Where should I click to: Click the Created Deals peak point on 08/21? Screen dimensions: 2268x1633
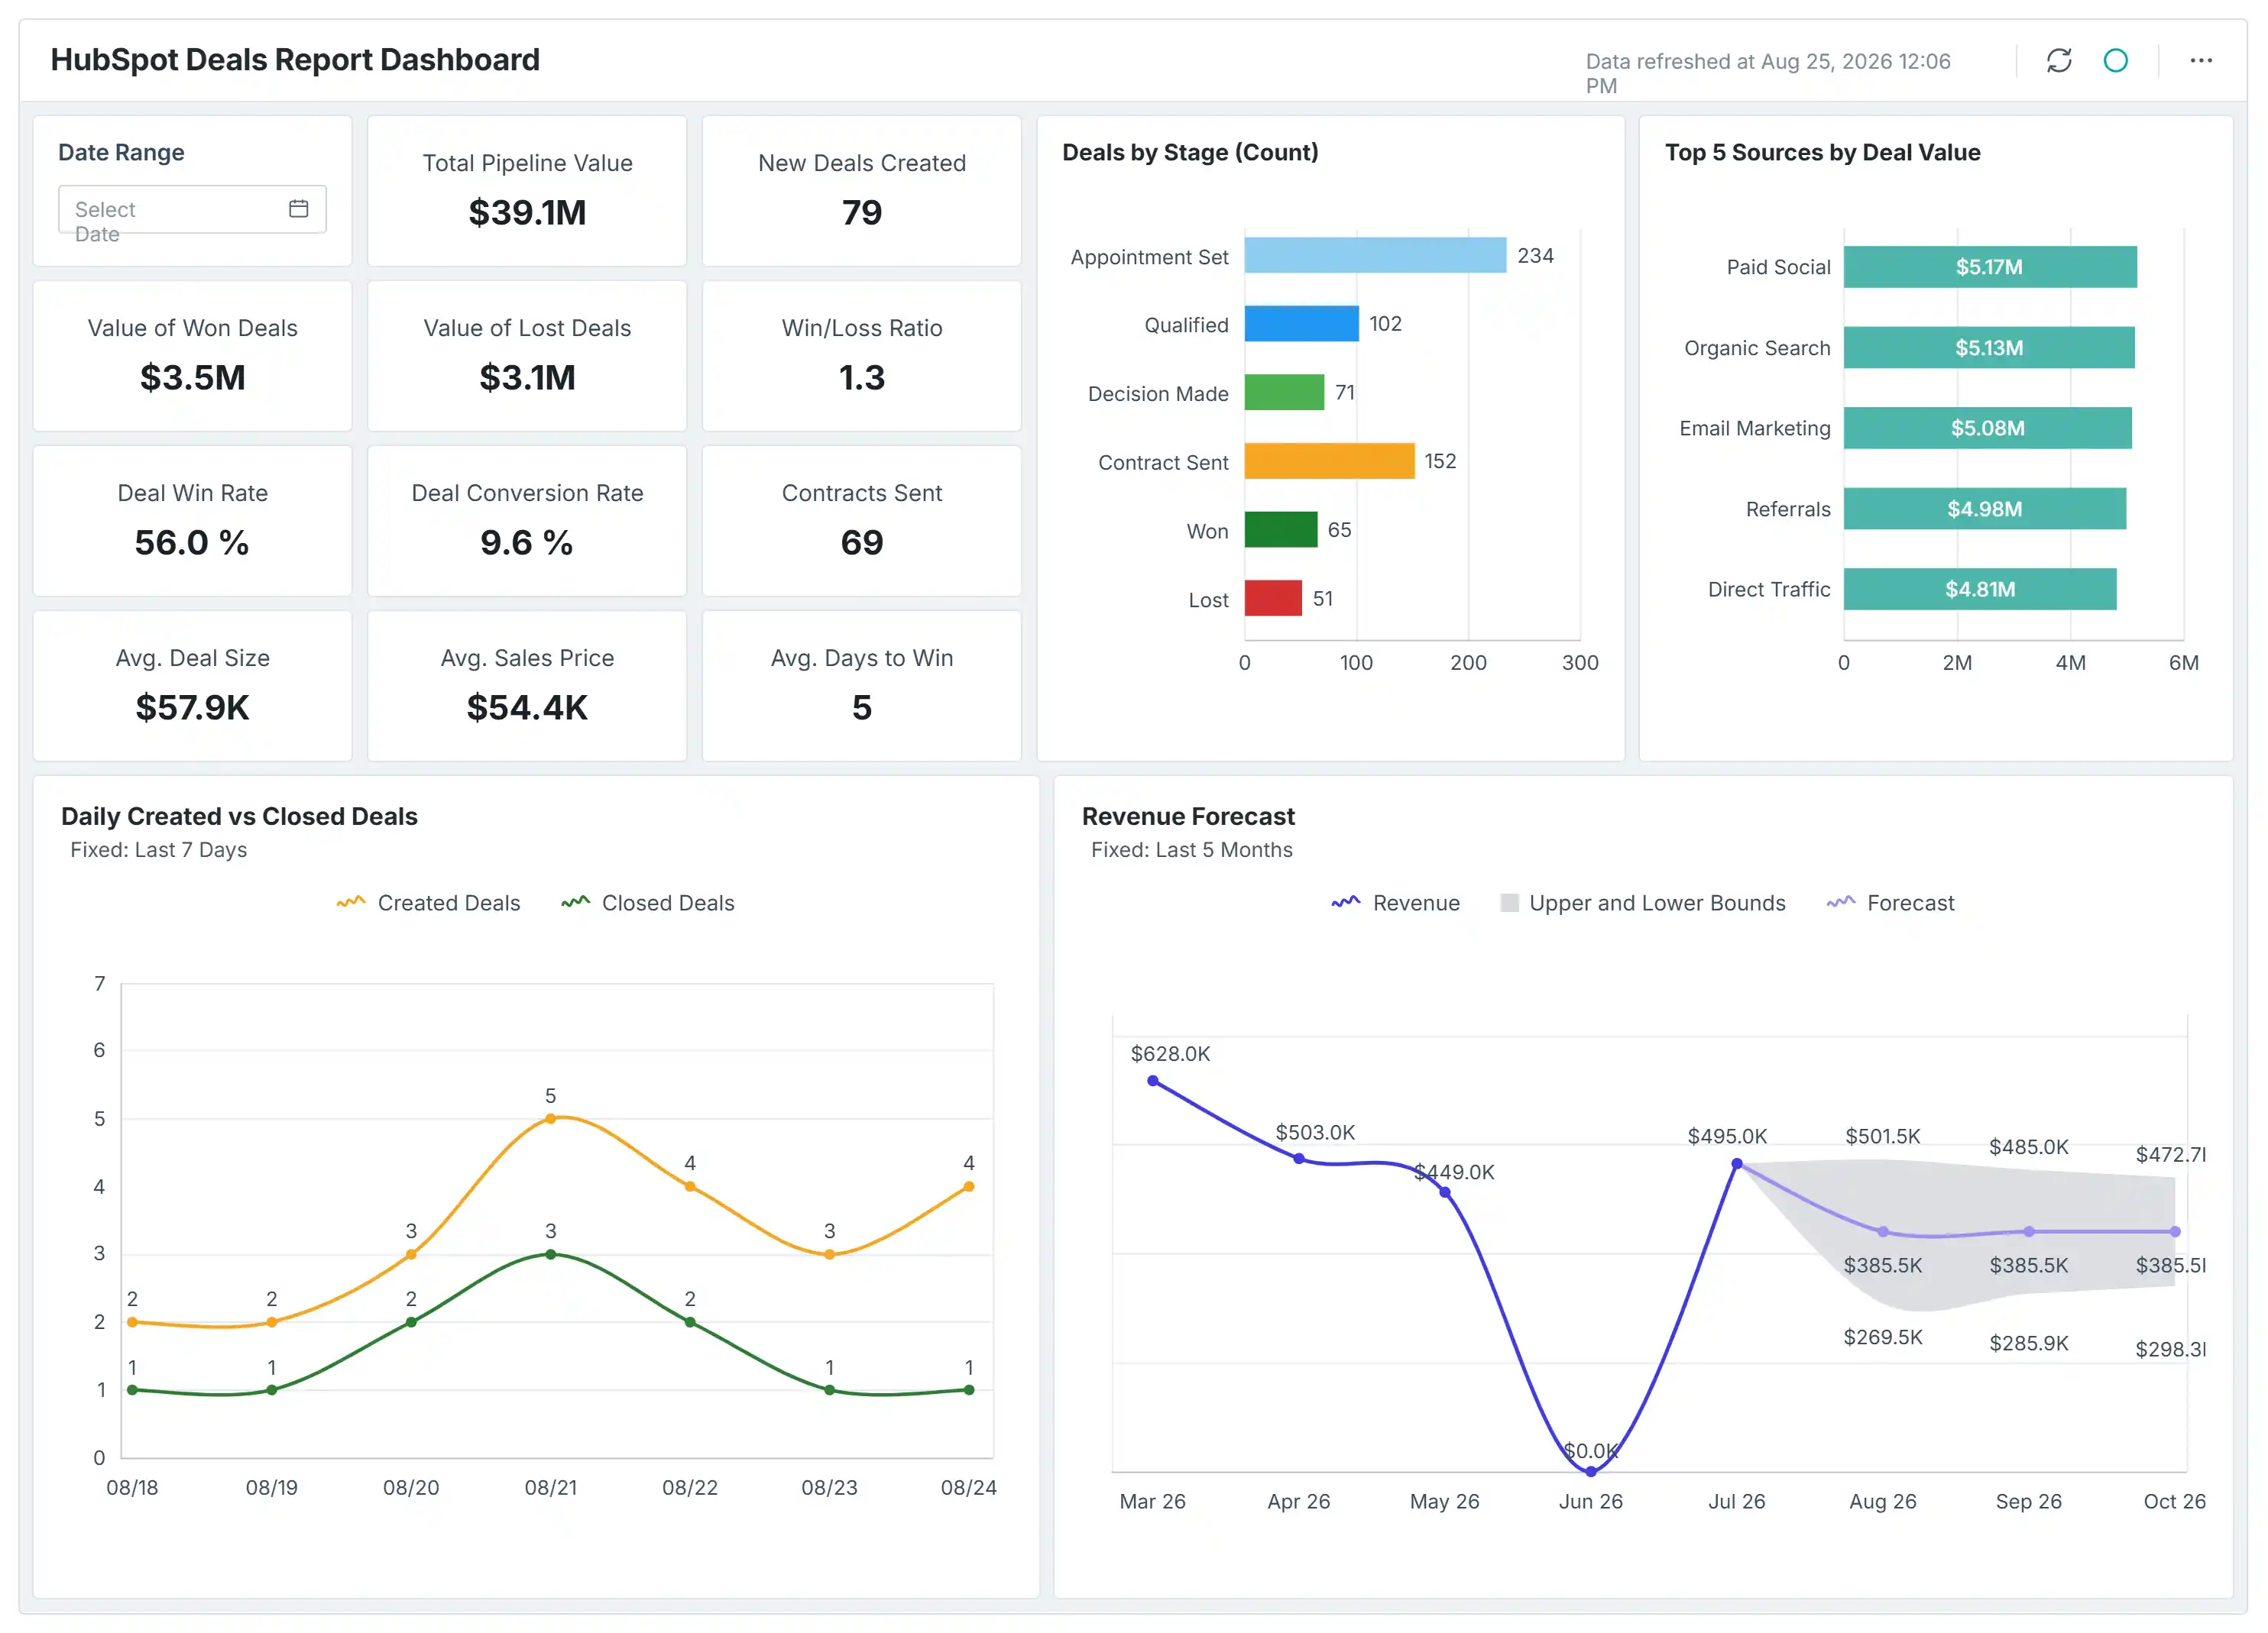point(550,1118)
